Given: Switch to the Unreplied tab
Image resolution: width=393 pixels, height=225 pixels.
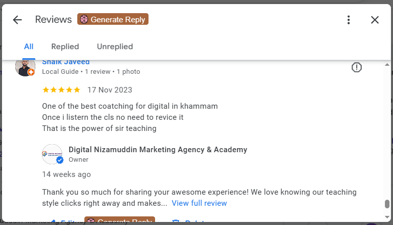Looking at the screenshot, I should [x=115, y=47].
